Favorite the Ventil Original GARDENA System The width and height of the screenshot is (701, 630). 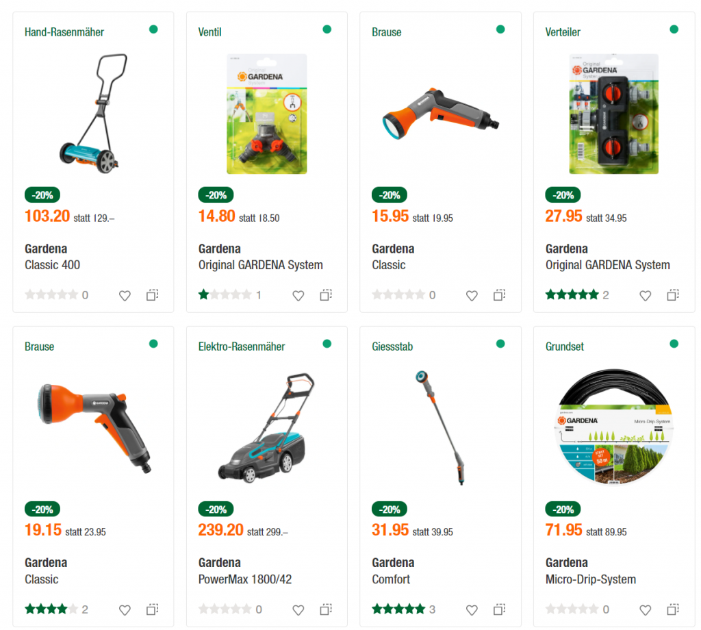(x=298, y=296)
